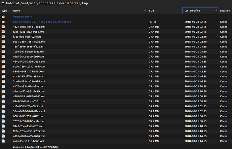Click file icon for 8c0d-78b4-2730-1660.xml
This screenshot has height=149, width=232.
(3, 67)
